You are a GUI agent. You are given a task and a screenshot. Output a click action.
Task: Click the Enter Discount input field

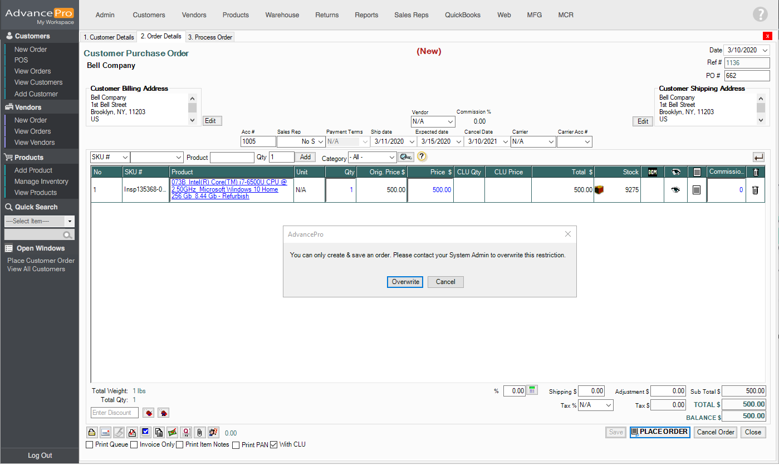click(x=114, y=413)
